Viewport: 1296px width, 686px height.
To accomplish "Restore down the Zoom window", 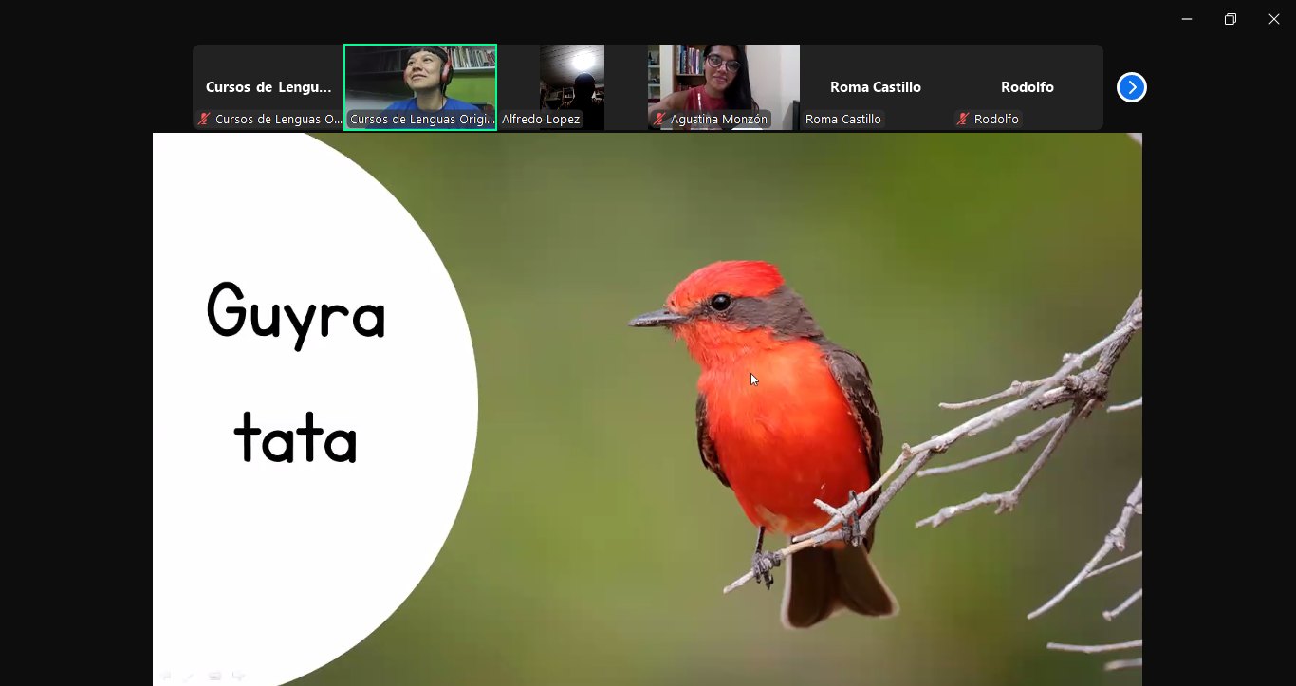I will 1231,19.
